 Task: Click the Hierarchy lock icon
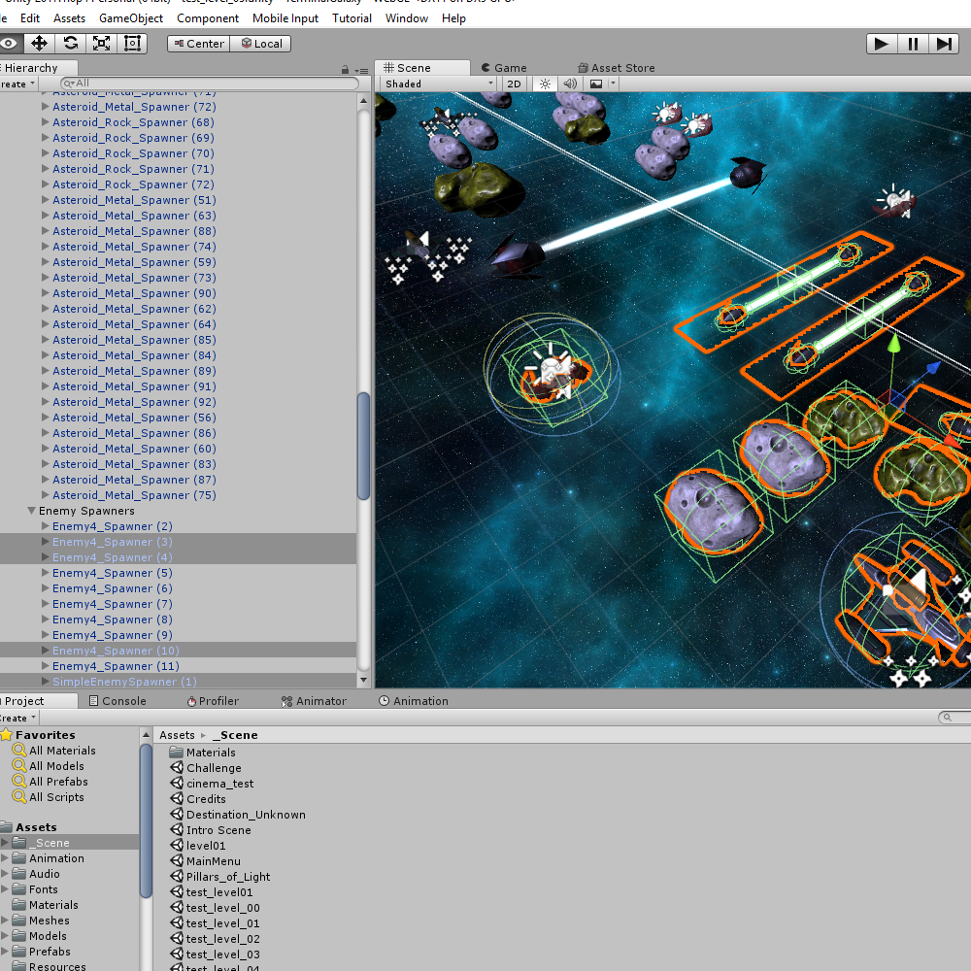[345, 70]
